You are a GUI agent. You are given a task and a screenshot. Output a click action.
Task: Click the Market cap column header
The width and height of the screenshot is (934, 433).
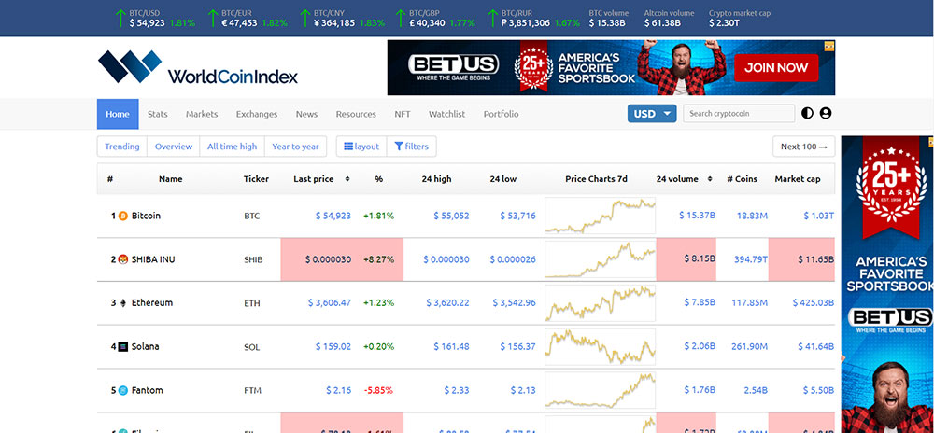[x=797, y=178]
